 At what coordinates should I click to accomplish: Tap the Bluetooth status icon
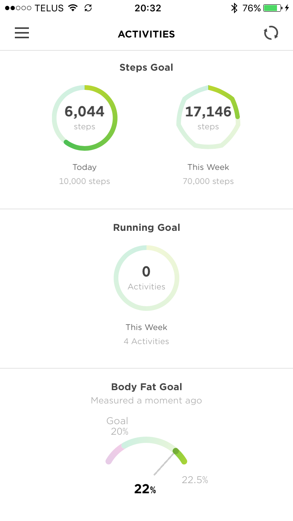[x=234, y=8]
